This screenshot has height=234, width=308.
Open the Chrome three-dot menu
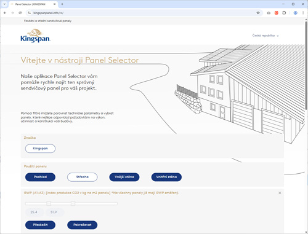303,13
